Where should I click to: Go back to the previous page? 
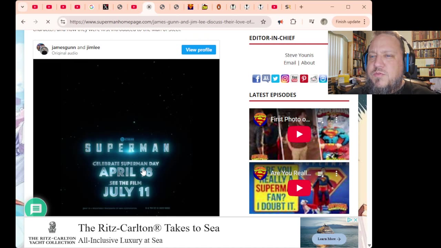tap(23, 22)
